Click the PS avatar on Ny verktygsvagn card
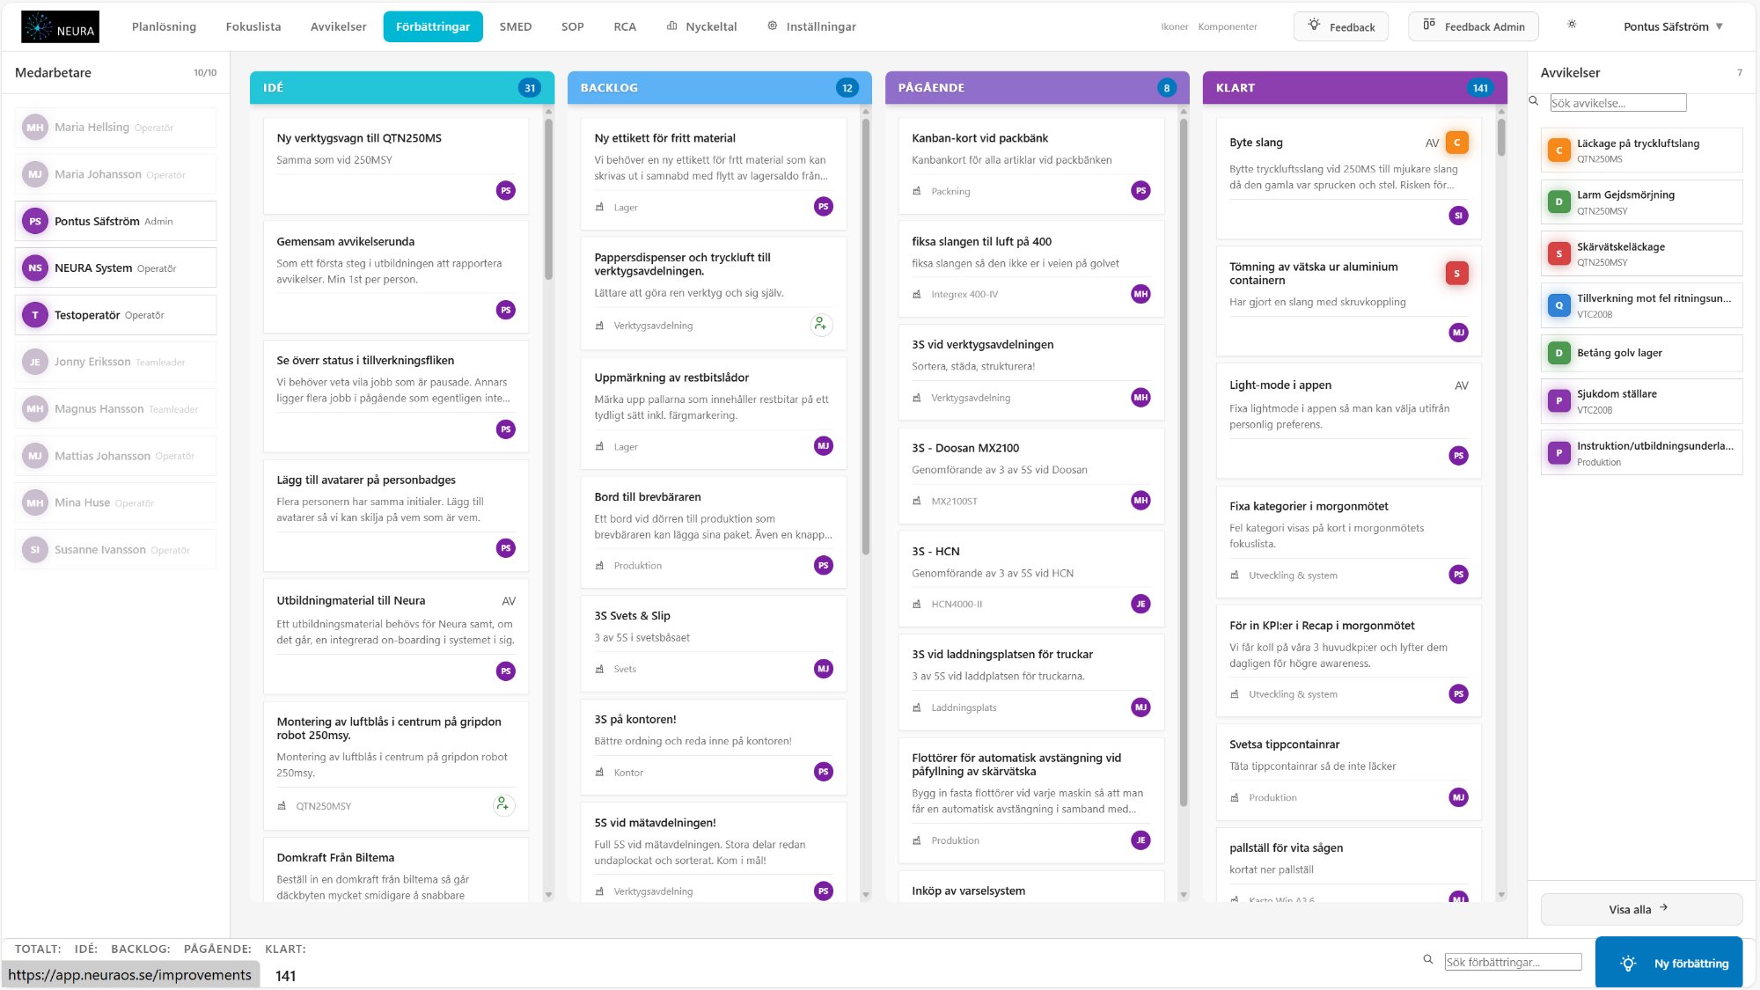This screenshot has height=990, width=1760. tap(505, 190)
